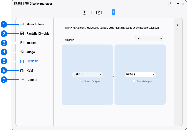
Task: Select monitor 2 icon at top
Action: [x=99, y=13]
